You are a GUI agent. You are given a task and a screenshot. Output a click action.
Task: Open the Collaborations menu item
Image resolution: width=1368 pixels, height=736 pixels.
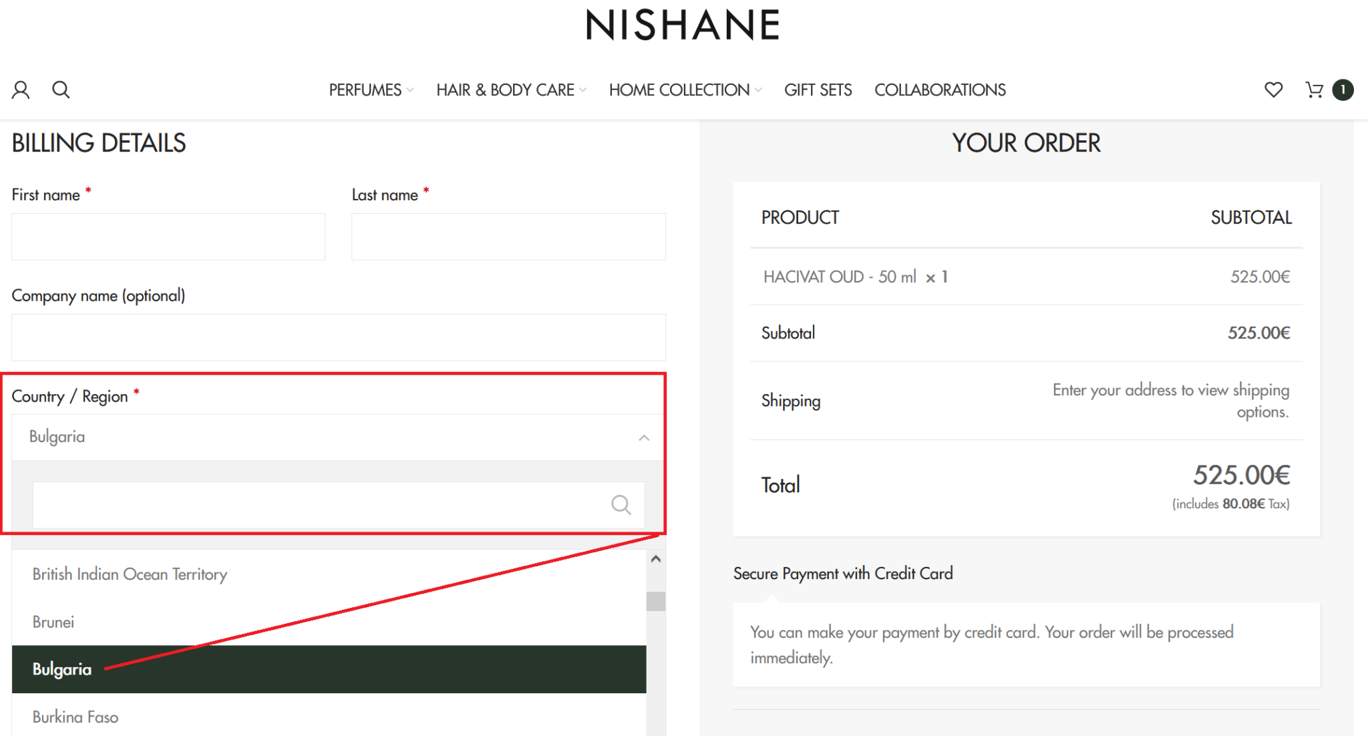(940, 90)
